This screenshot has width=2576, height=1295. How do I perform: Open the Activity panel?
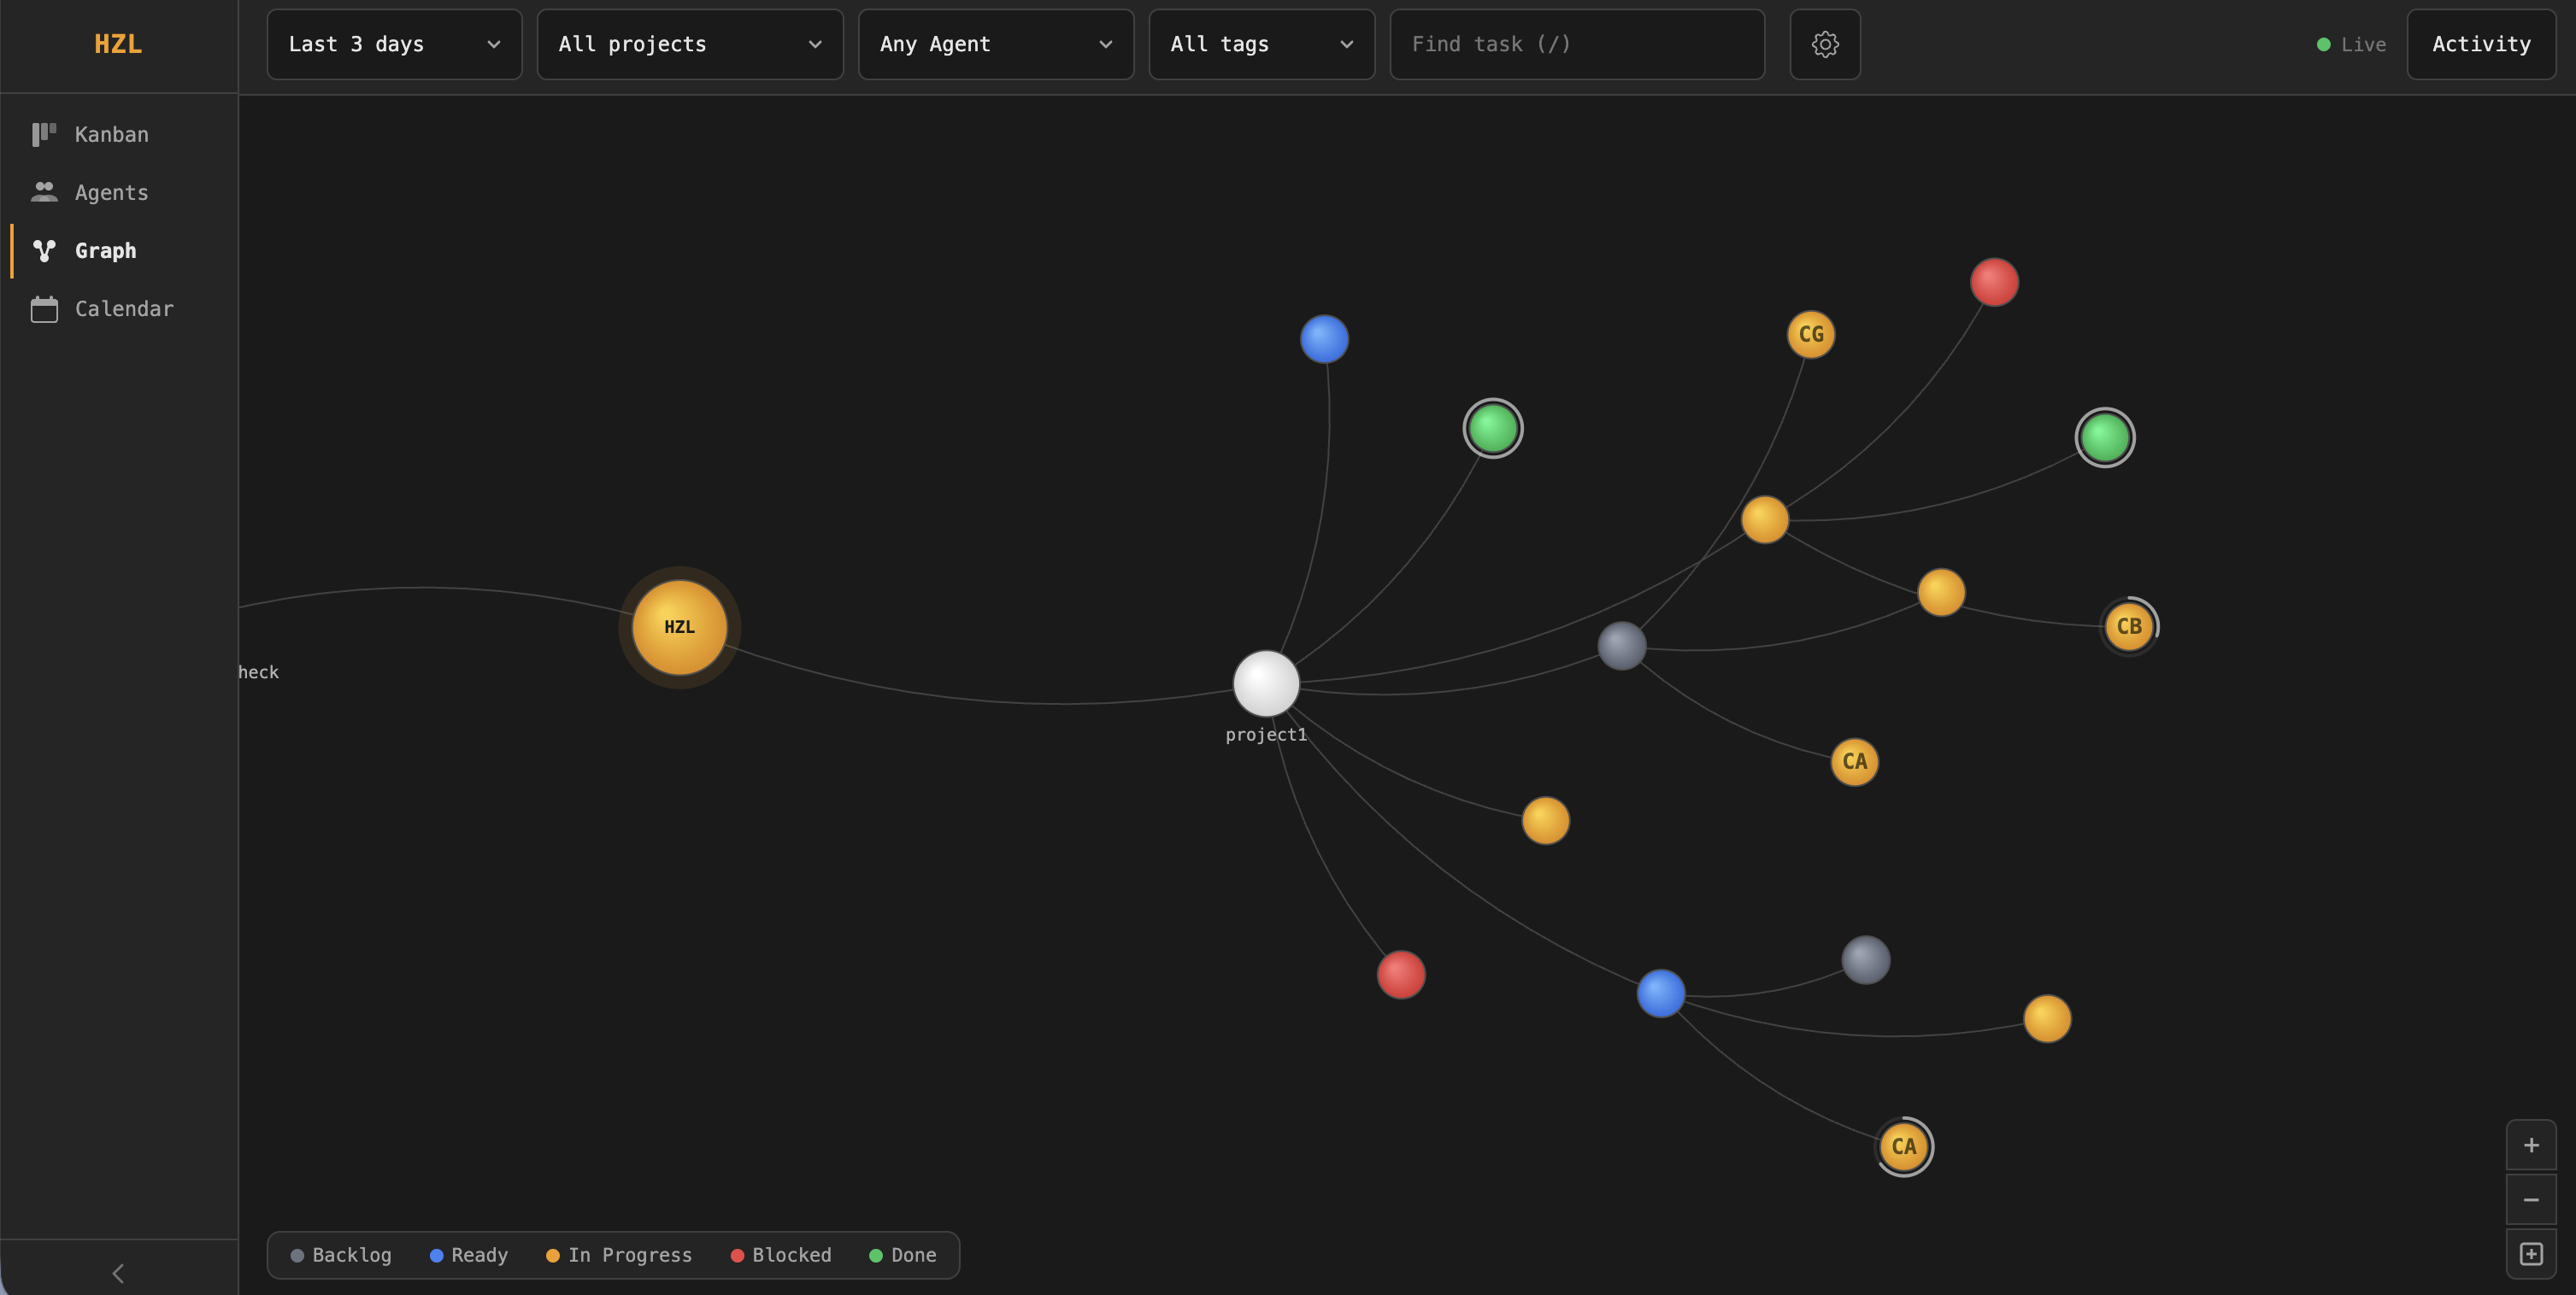(2480, 44)
